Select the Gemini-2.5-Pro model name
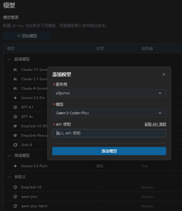The image size is (182, 211). 33,98
